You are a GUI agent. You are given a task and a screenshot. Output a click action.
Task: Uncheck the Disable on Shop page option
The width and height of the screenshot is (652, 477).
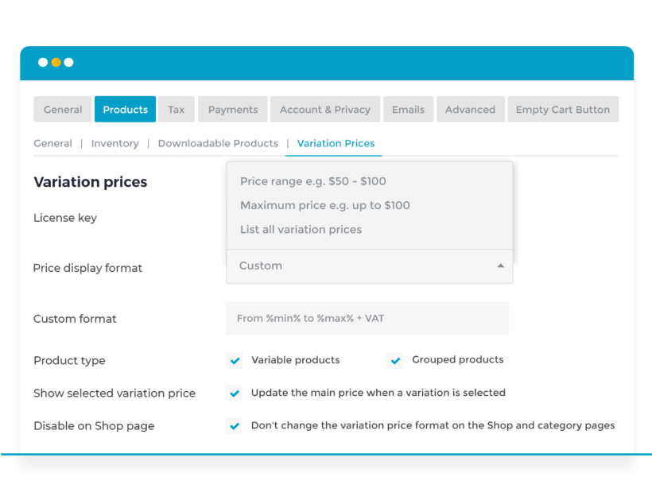coord(234,425)
